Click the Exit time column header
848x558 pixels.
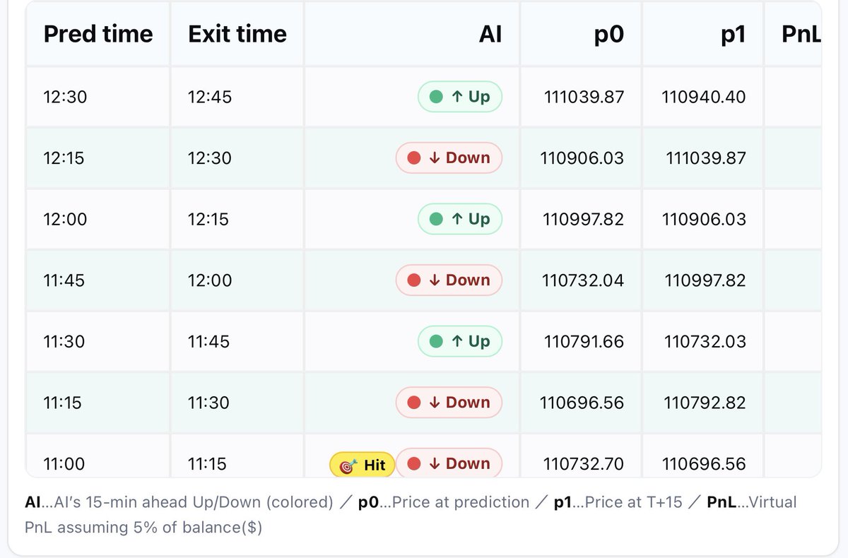(237, 34)
